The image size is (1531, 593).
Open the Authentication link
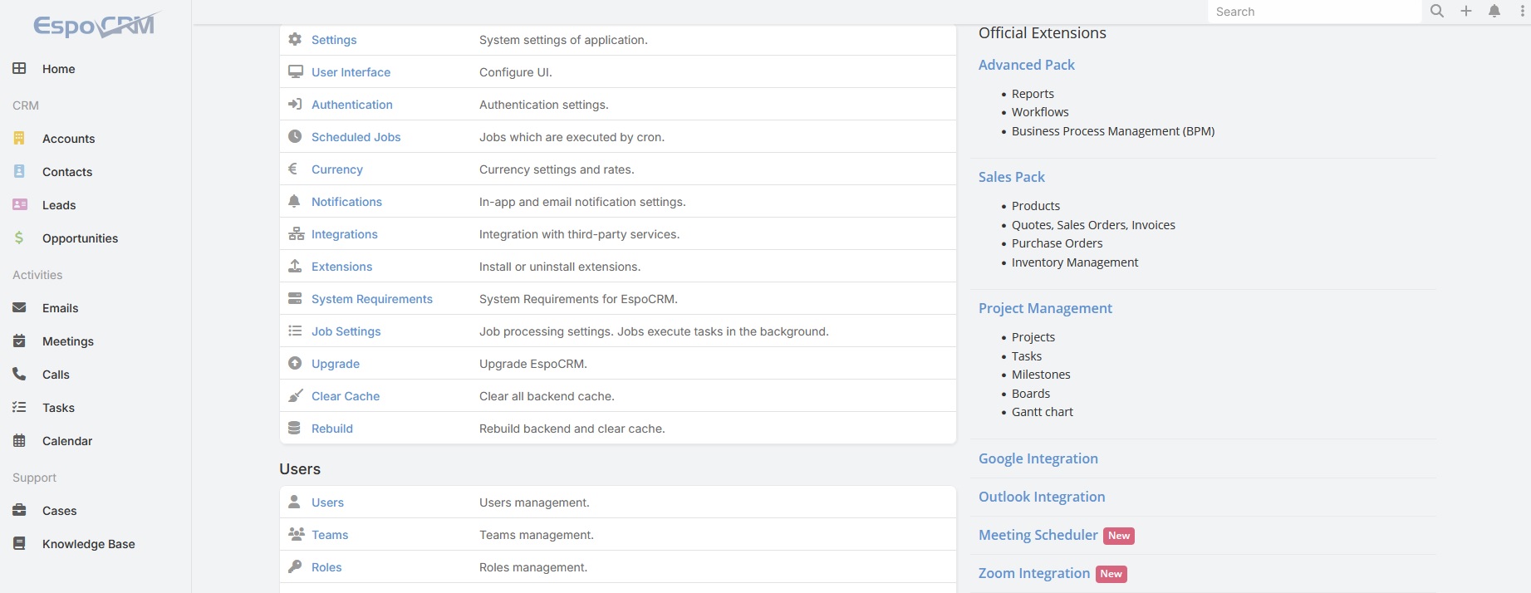click(x=352, y=105)
